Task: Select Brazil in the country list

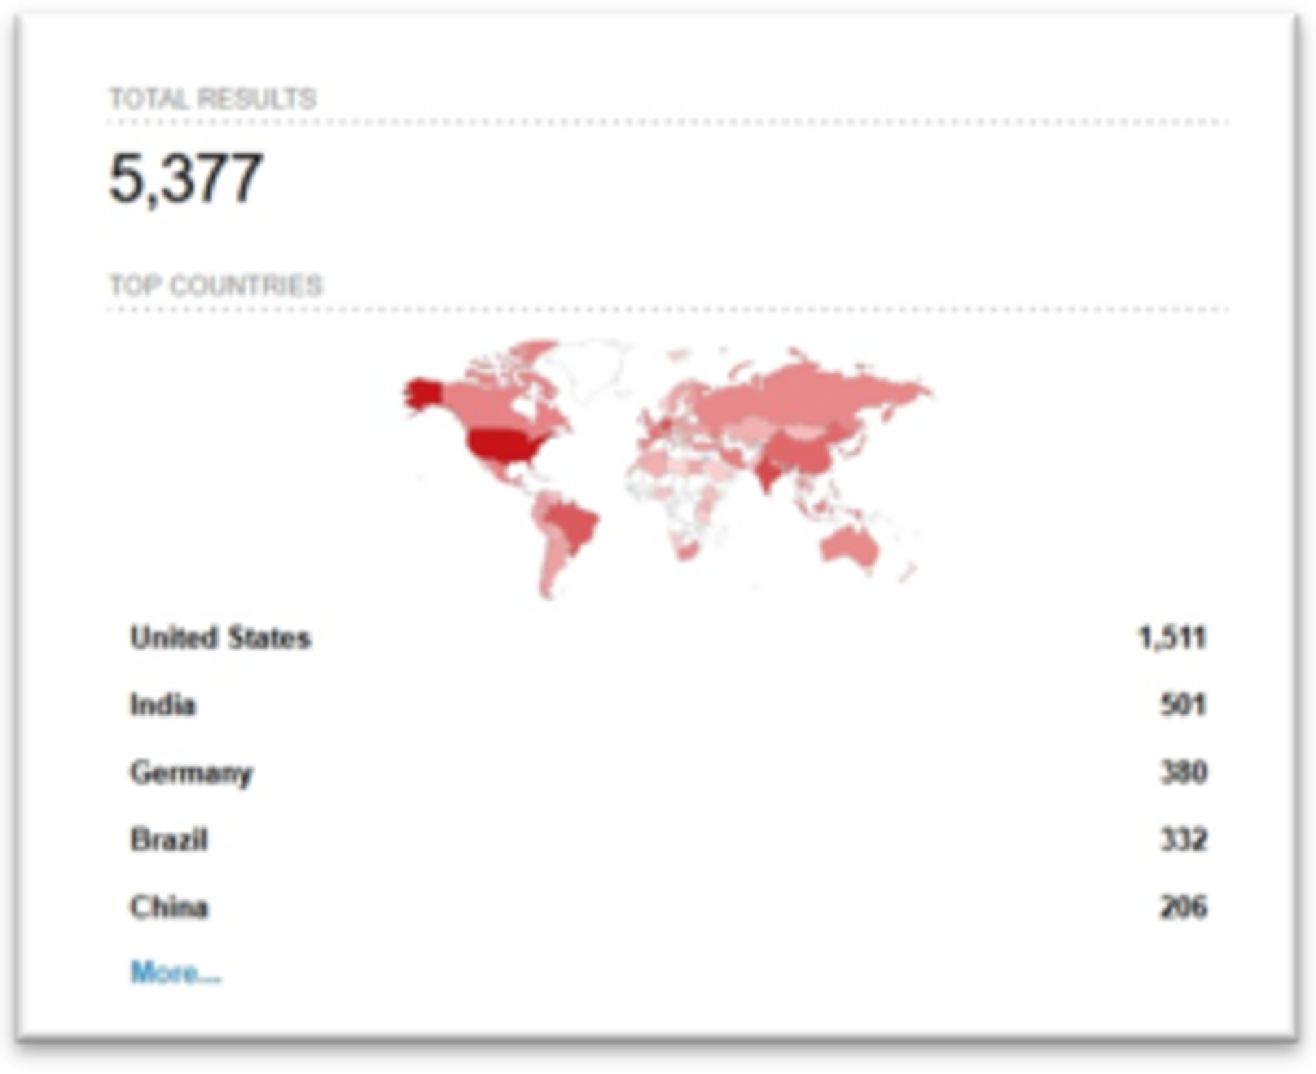Action: [169, 840]
